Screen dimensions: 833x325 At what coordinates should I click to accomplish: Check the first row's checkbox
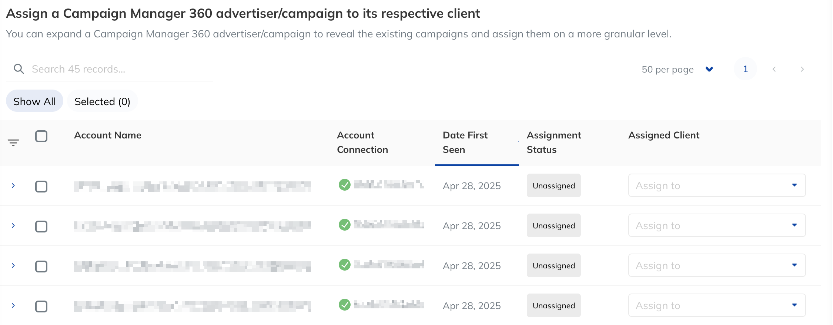pyautogui.click(x=41, y=186)
